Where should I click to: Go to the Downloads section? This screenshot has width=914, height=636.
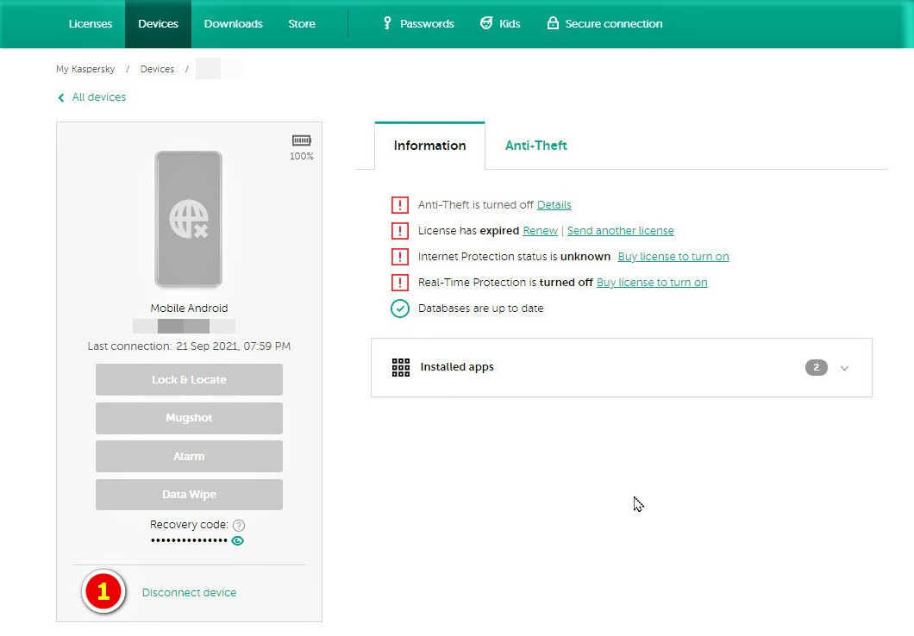(233, 24)
